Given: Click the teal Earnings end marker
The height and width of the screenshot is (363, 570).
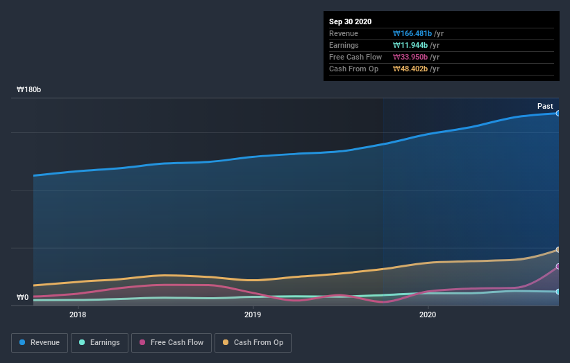Looking at the screenshot, I should (x=558, y=292).
